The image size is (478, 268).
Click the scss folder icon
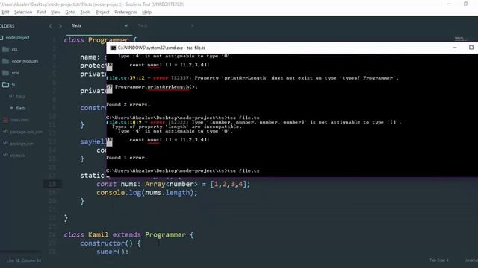tap(5, 73)
